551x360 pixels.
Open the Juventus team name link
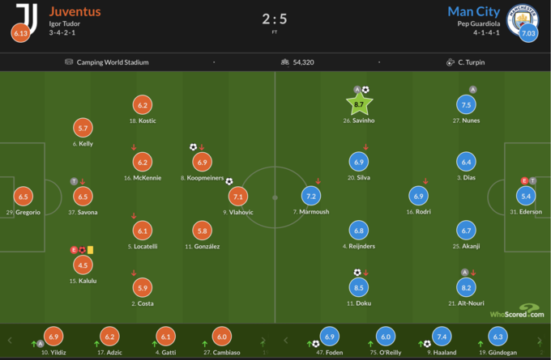tap(75, 11)
